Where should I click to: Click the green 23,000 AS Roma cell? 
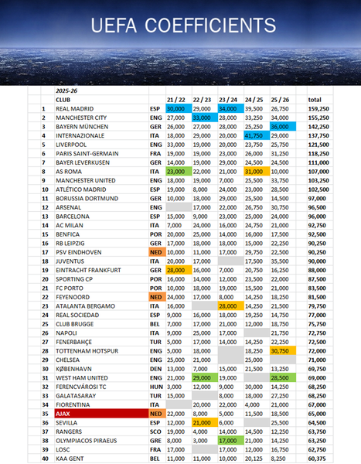(x=179, y=172)
